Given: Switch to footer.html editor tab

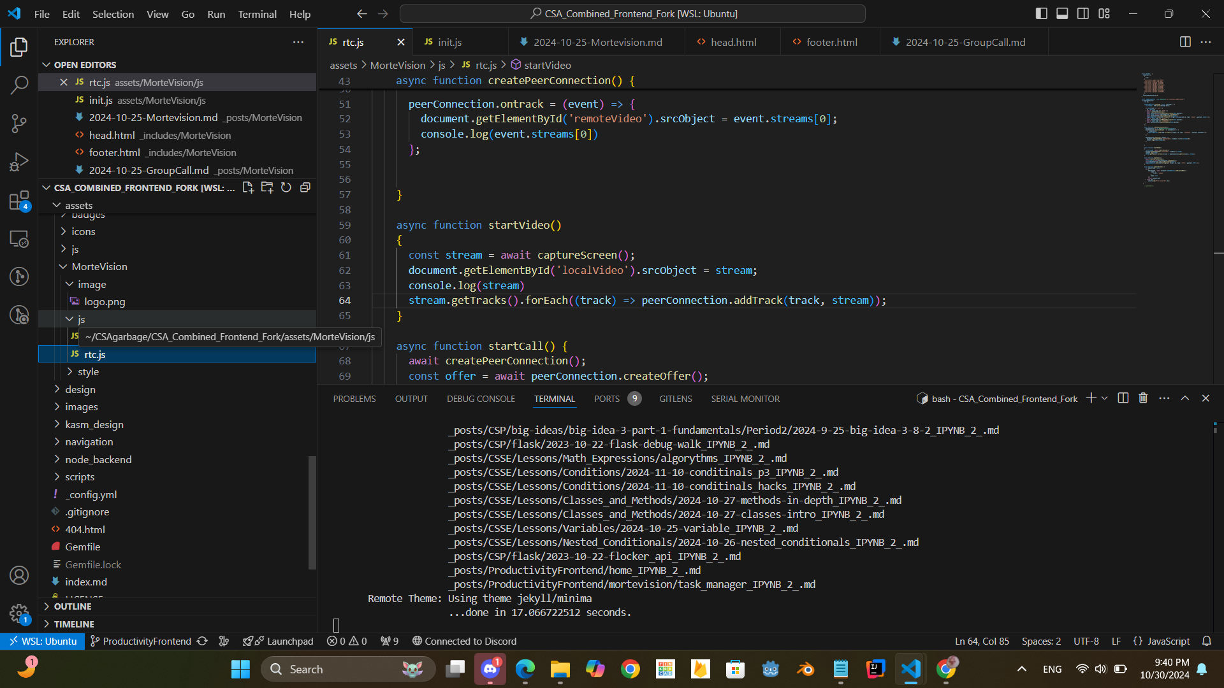Looking at the screenshot, I should click(x=831, y=42).
